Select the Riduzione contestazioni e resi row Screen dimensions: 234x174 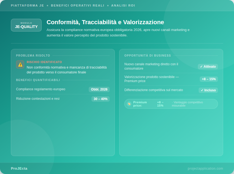point(38,99)
